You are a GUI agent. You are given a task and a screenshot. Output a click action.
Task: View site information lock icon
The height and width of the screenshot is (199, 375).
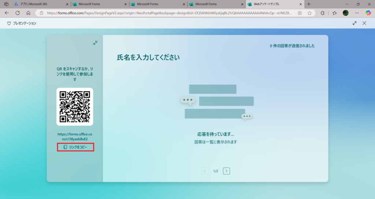pos(41,13)
